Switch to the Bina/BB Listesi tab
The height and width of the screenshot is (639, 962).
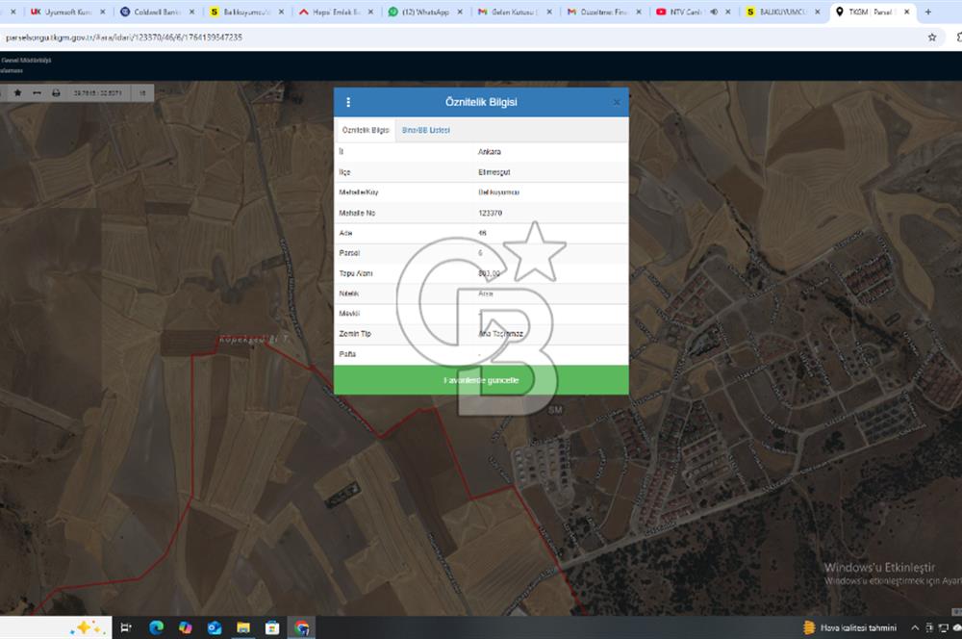(x=425, y=130)
